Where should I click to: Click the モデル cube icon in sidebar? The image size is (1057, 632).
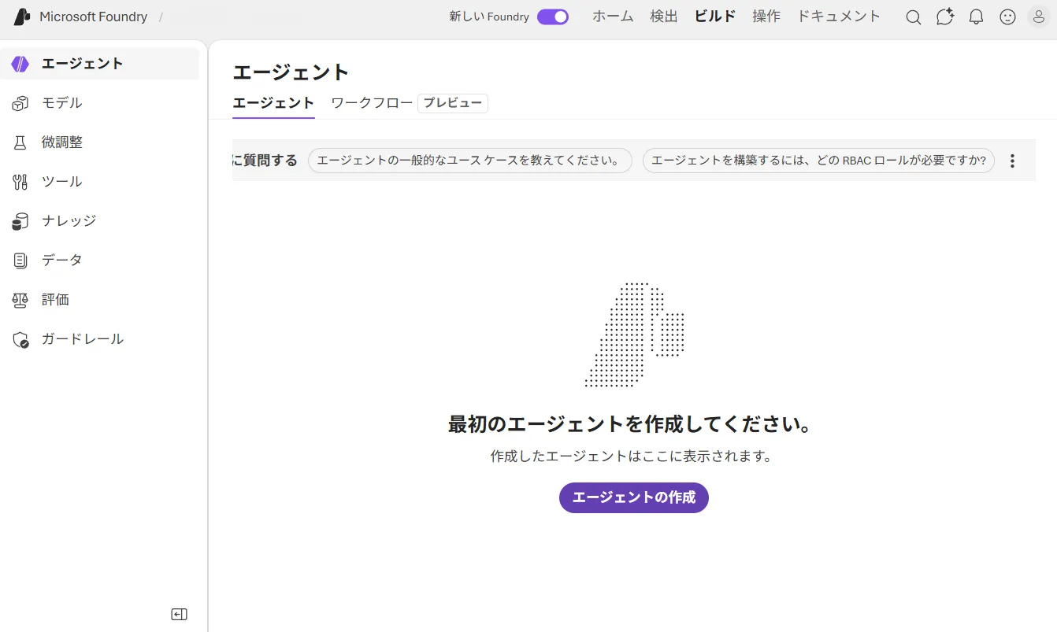[x=20, y=103]
